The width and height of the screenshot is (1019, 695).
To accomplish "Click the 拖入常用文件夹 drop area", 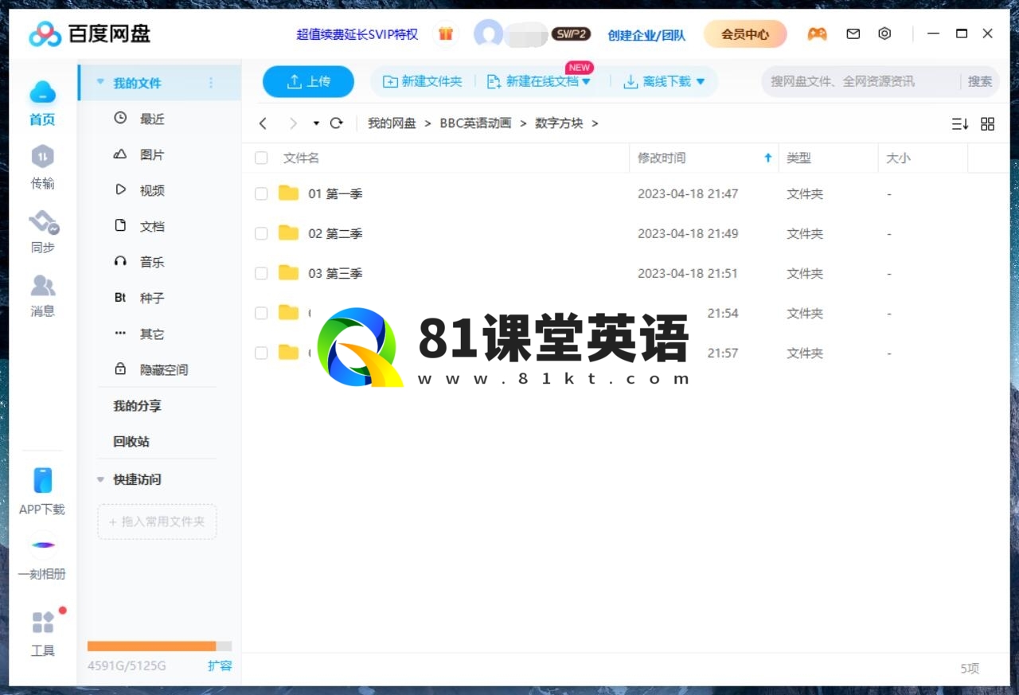I will pyautogui.click(x=157, y=521).
